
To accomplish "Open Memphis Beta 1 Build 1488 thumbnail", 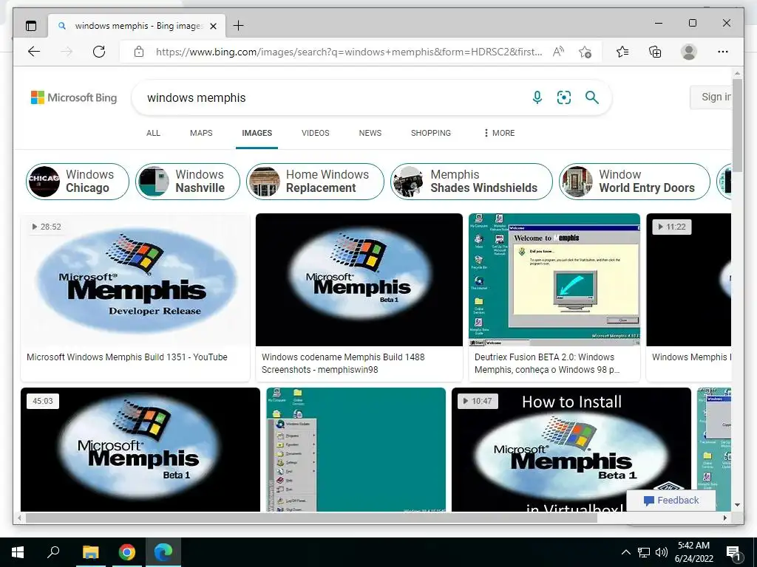I will [359, 280].
